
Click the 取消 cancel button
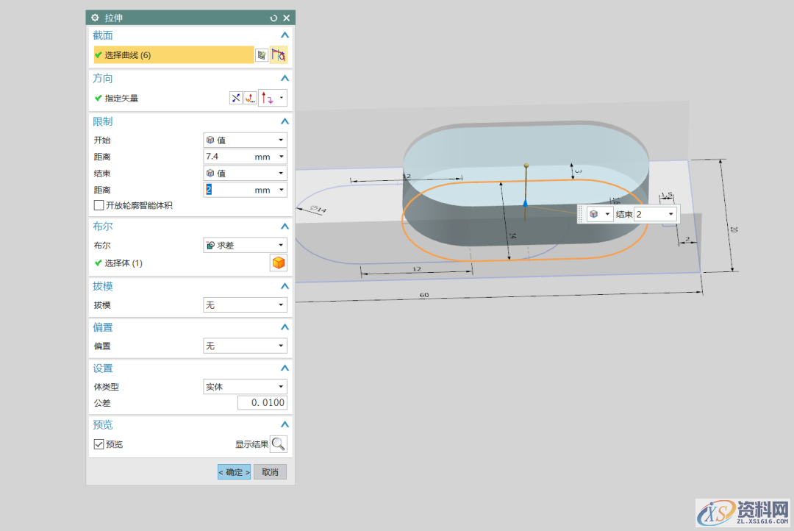point(270,472)
